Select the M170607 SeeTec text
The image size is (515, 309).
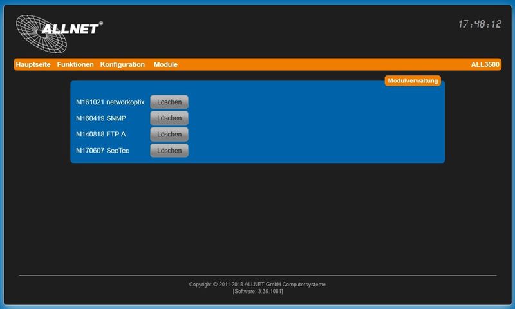(x=102, y=151)
